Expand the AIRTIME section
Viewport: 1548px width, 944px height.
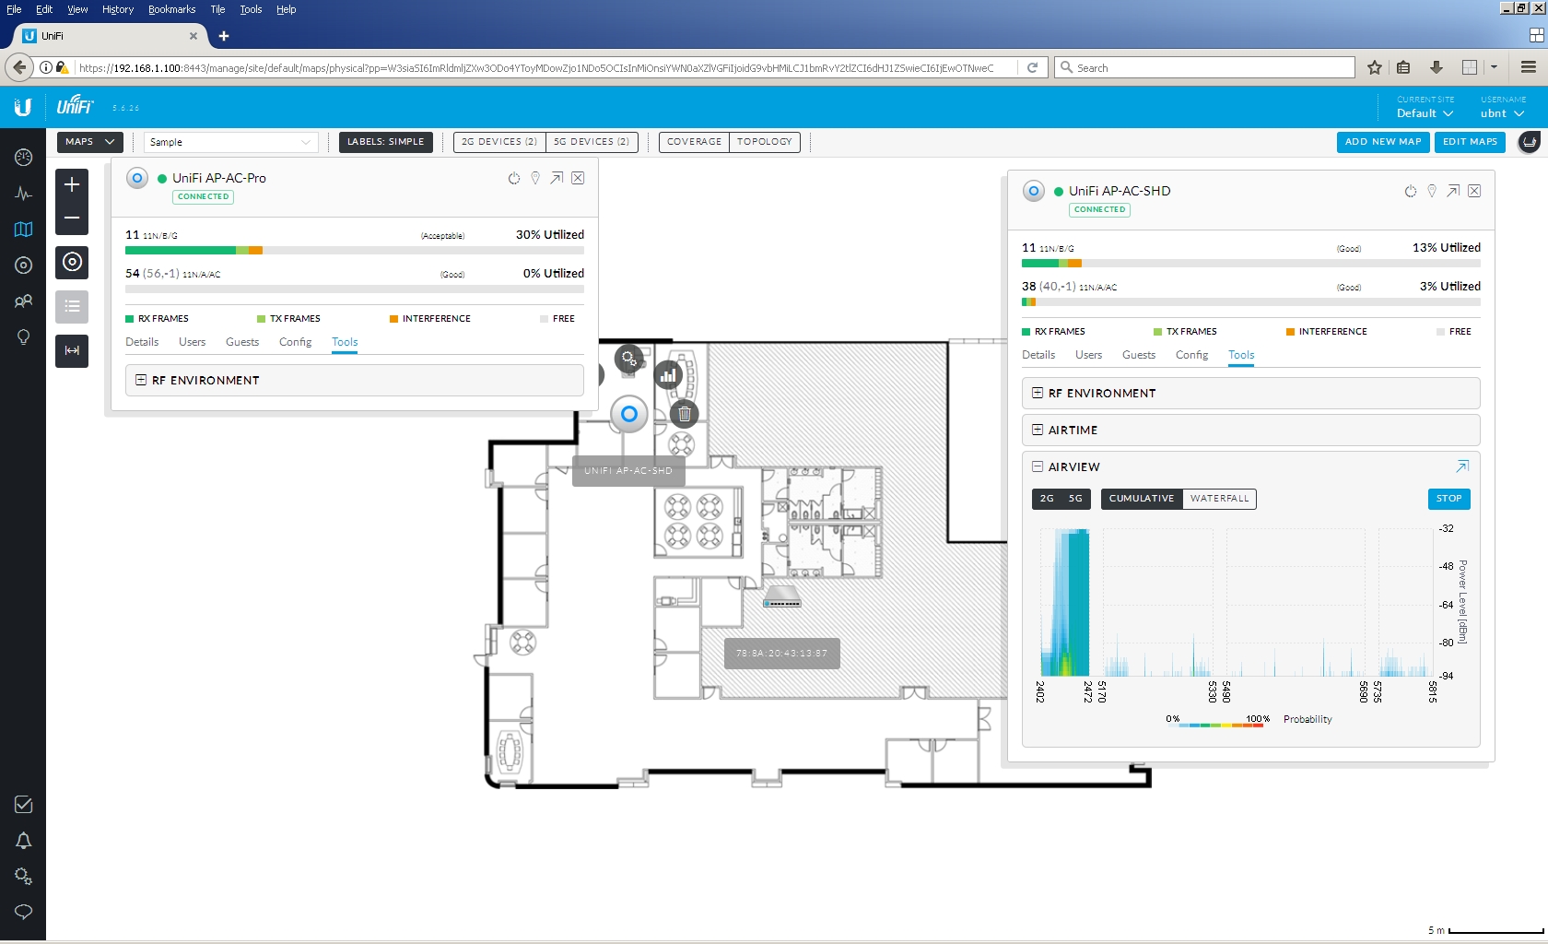(1250, 431)
